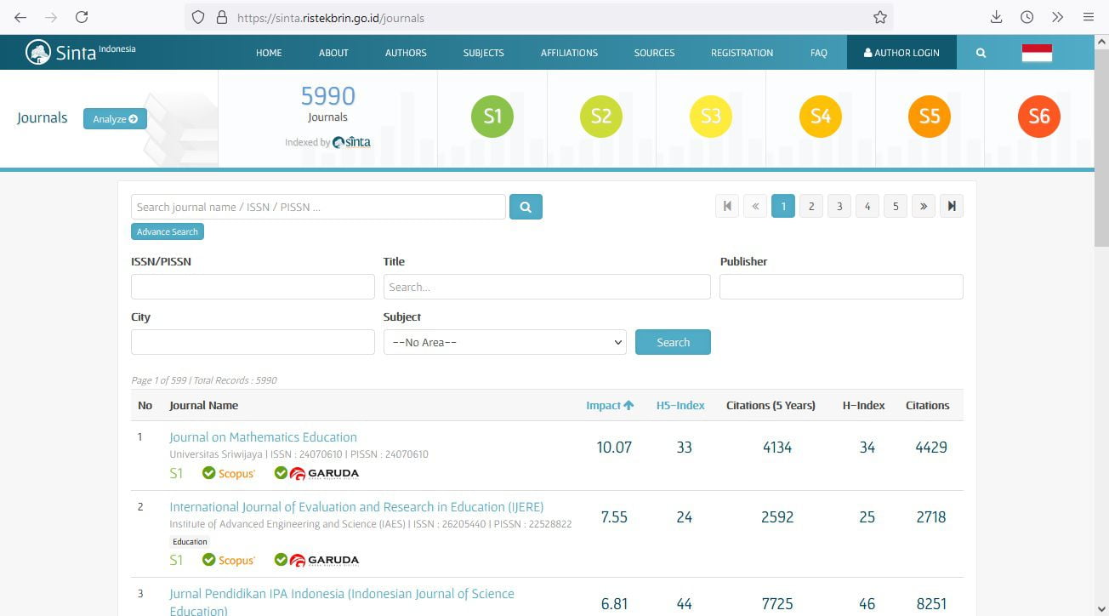The image size is (1109, 616).
Task: Select the orange S5 rank circle
Action: [x=930, y=117]
